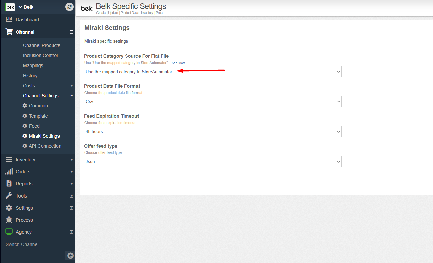
Task: Click the Belk logo in page header
Action: pyautogui.click(x=87, y=8)
